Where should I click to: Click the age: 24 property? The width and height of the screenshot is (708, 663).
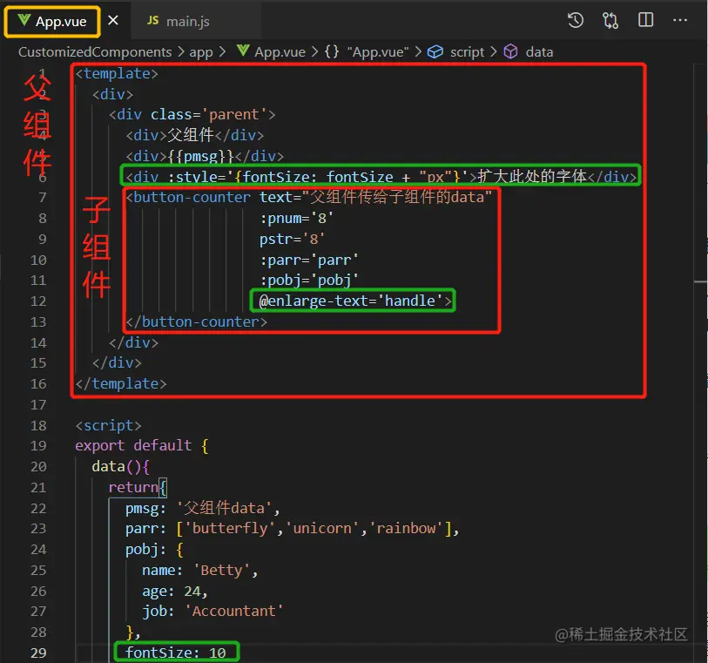[175, 592]
